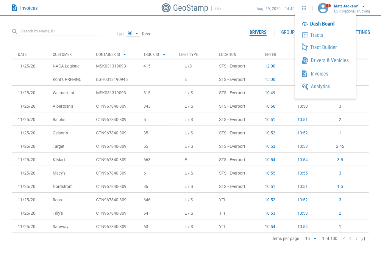Open Dash Board from the apps menu
Viewport: 381px width, 278px height.
(322, 24)
